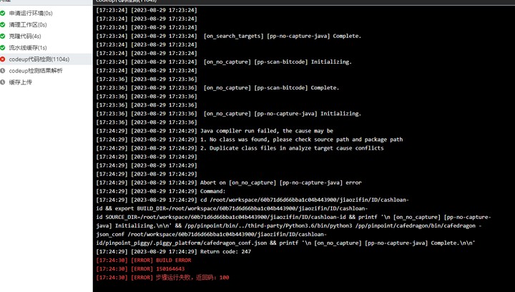The width and height of the screenshot is (515, 292).
Task: Click the Return code: 247 line
Action: coord(173,252)
